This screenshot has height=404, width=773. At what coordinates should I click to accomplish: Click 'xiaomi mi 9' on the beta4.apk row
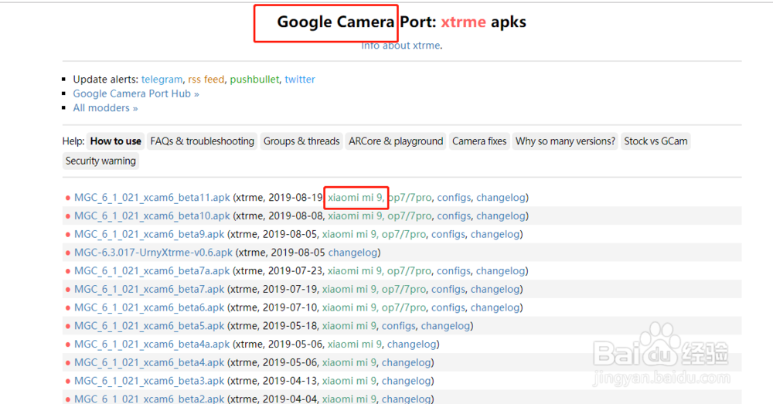349,362
